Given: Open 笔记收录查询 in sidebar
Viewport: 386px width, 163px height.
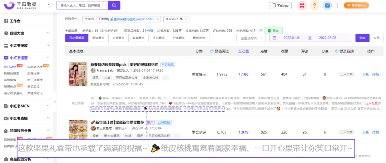Looking at the screenshot, I should (13, 93).
